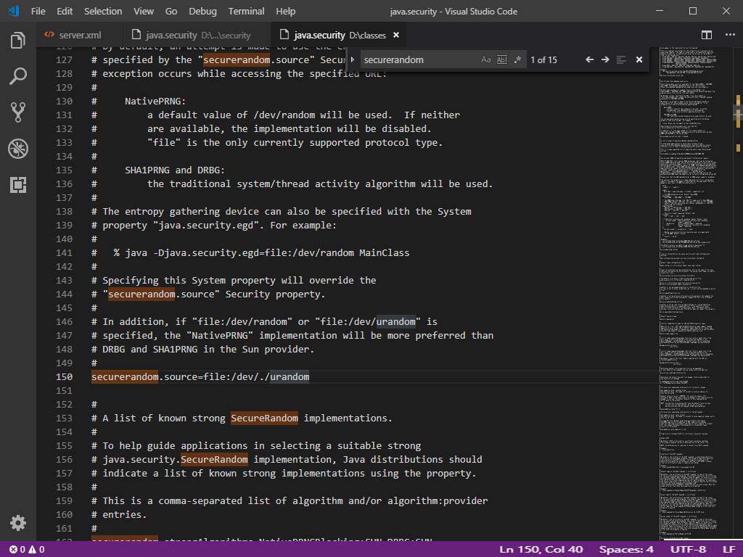
Task: Toggle match case in the Find widget
Action: click(x=486, y=60)
